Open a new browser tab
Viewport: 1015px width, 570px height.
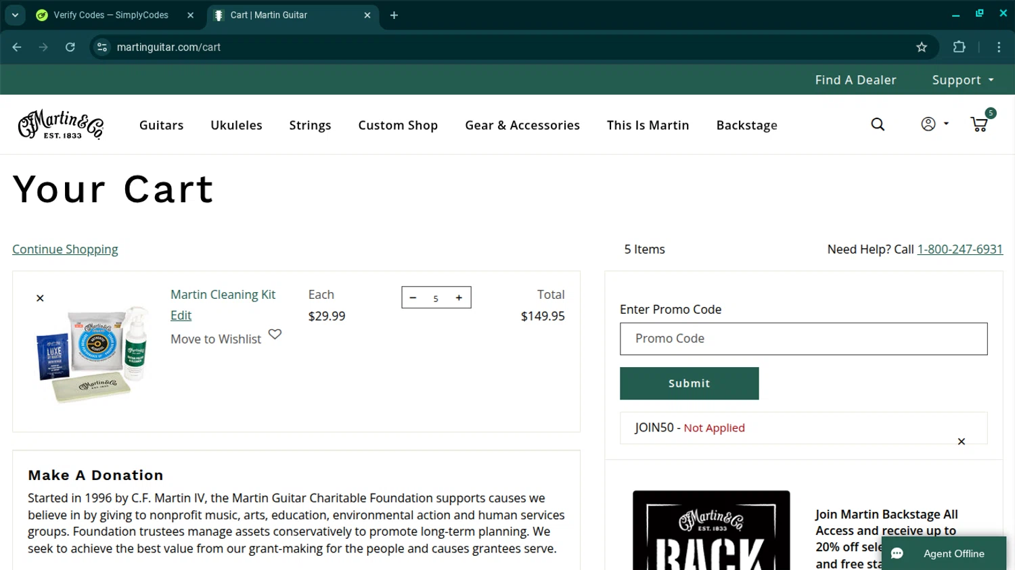pyautogui.click(x=394, y=15)
